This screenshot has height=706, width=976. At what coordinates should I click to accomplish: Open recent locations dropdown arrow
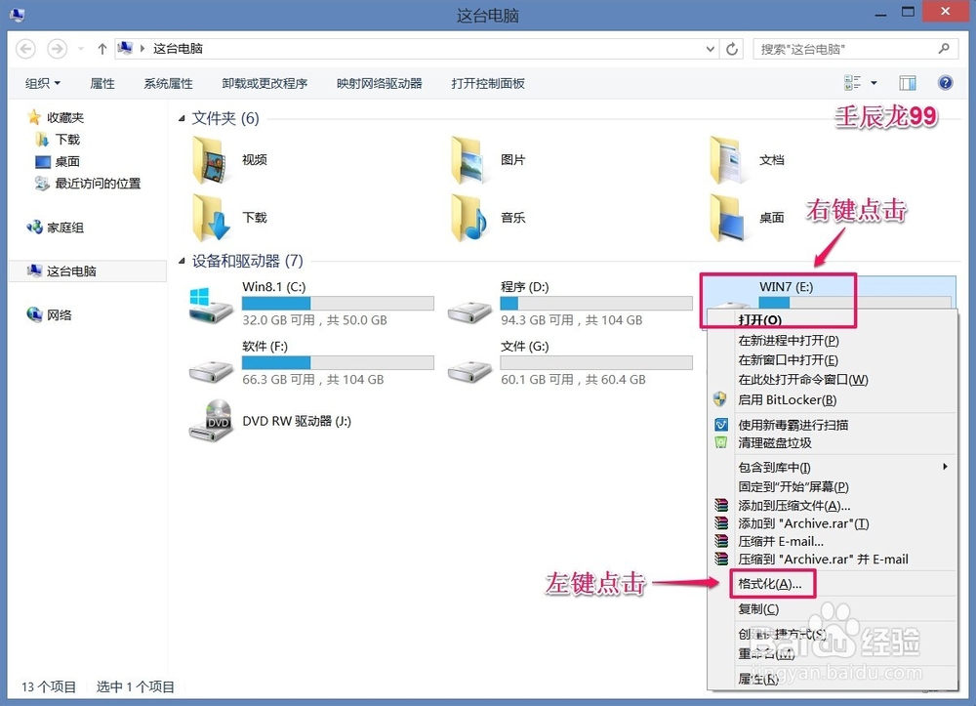pyautogui.click(x=81, y=49)
